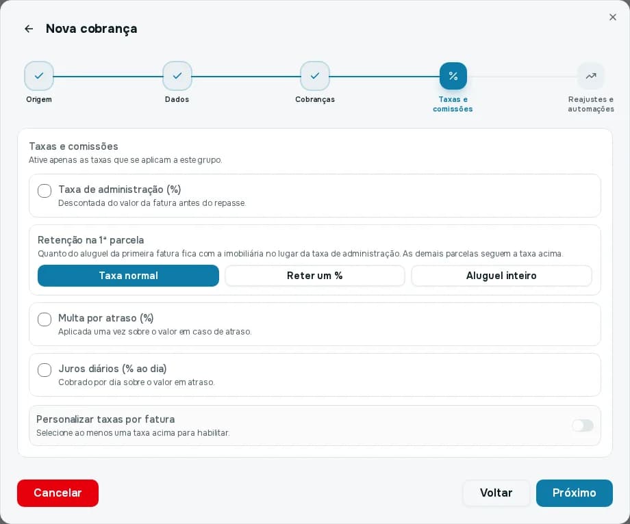Select the Taxa normal retention option
The height and width of the screenshot is (524, 630).
pyautogui.click(x=128, y=276)
